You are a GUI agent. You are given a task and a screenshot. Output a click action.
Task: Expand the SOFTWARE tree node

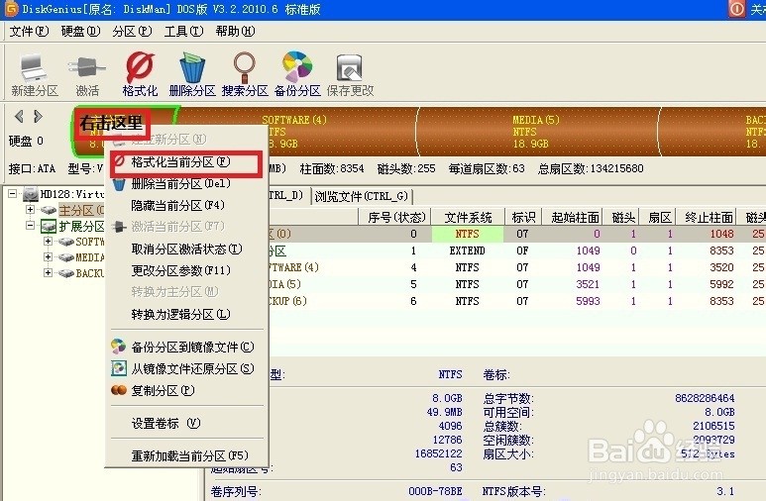tap(48, 242)
